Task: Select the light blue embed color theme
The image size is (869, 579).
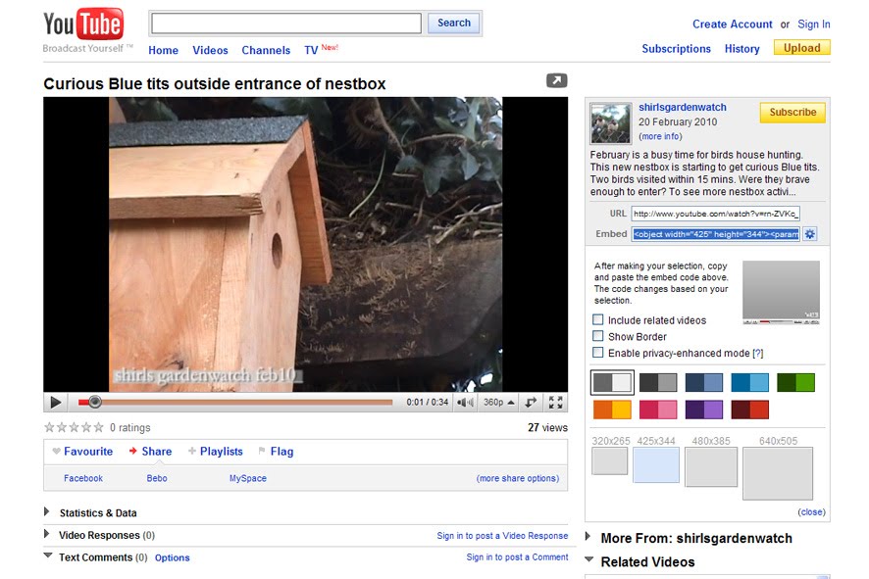Action: point(750,382)
